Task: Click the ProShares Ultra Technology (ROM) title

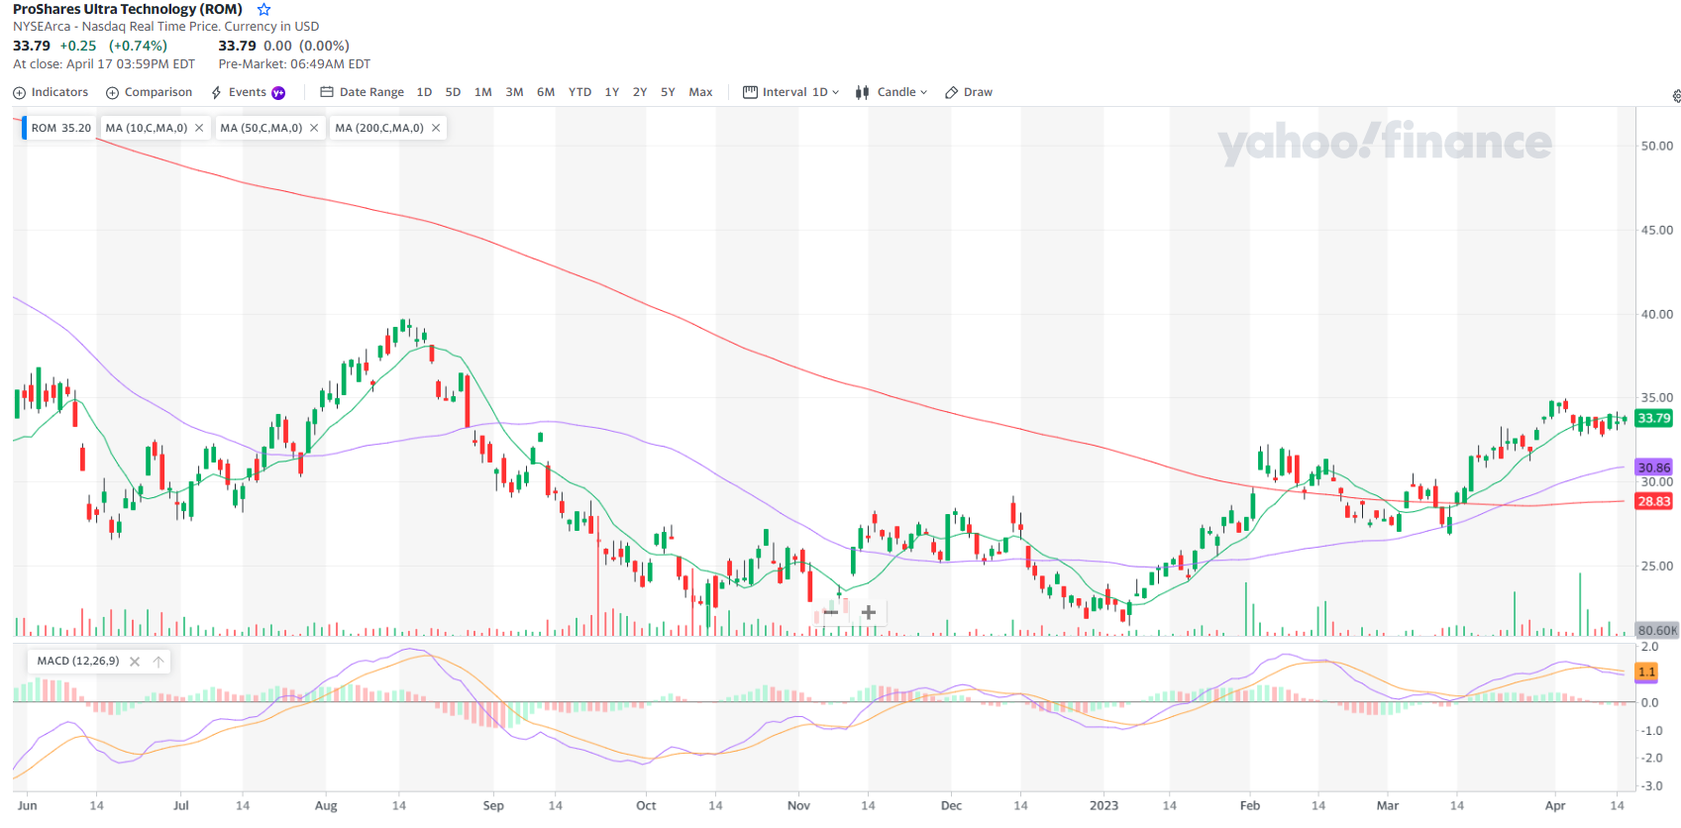Action: 128,9
